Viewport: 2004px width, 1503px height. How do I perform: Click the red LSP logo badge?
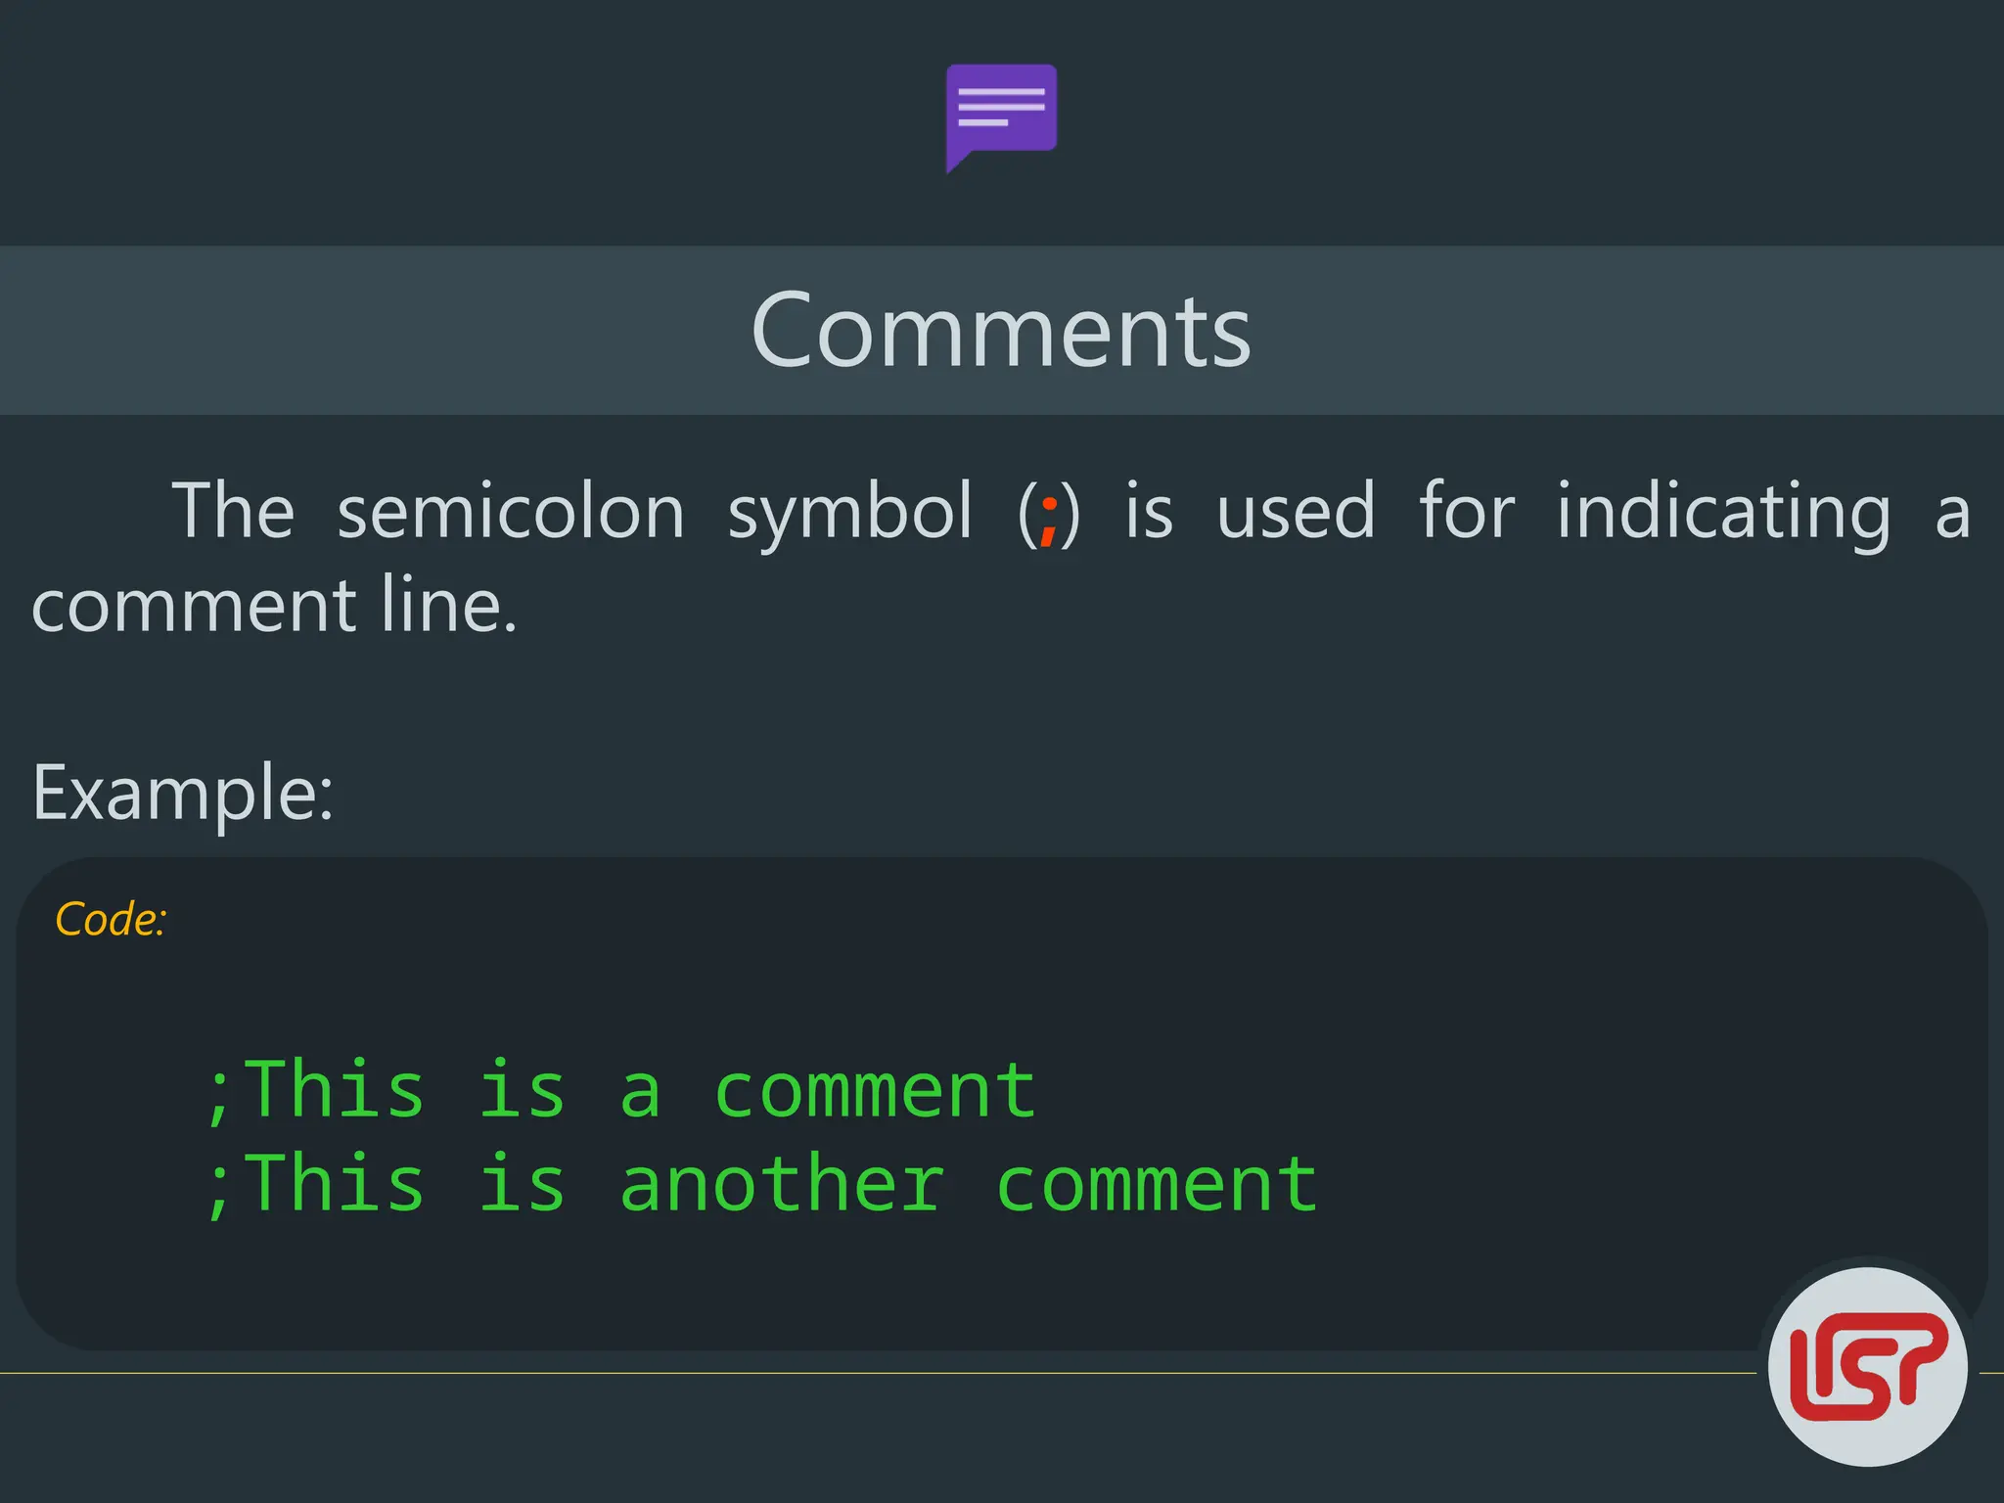(x=1867, y=1366)
